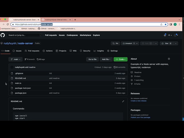Open Codespaces in the top navigation
184x138 pixels.
coord(72,35)
